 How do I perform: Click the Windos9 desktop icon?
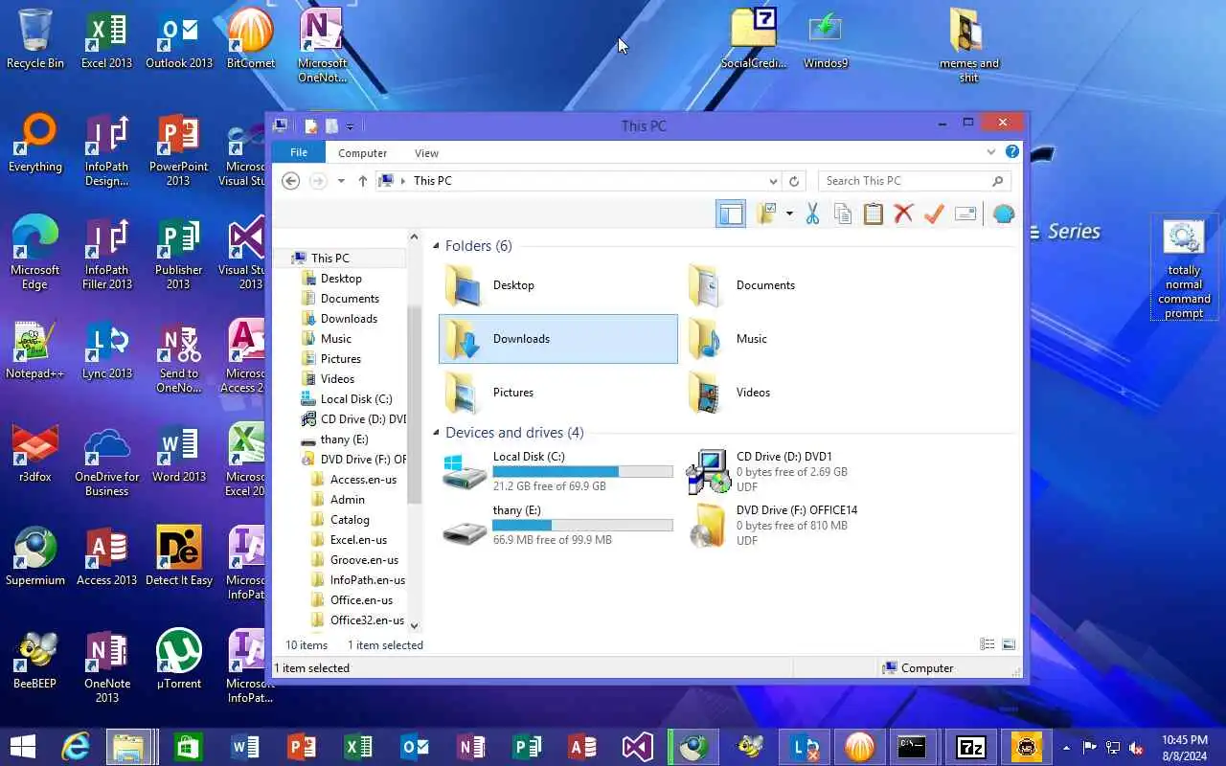click(x=826, y=38)
